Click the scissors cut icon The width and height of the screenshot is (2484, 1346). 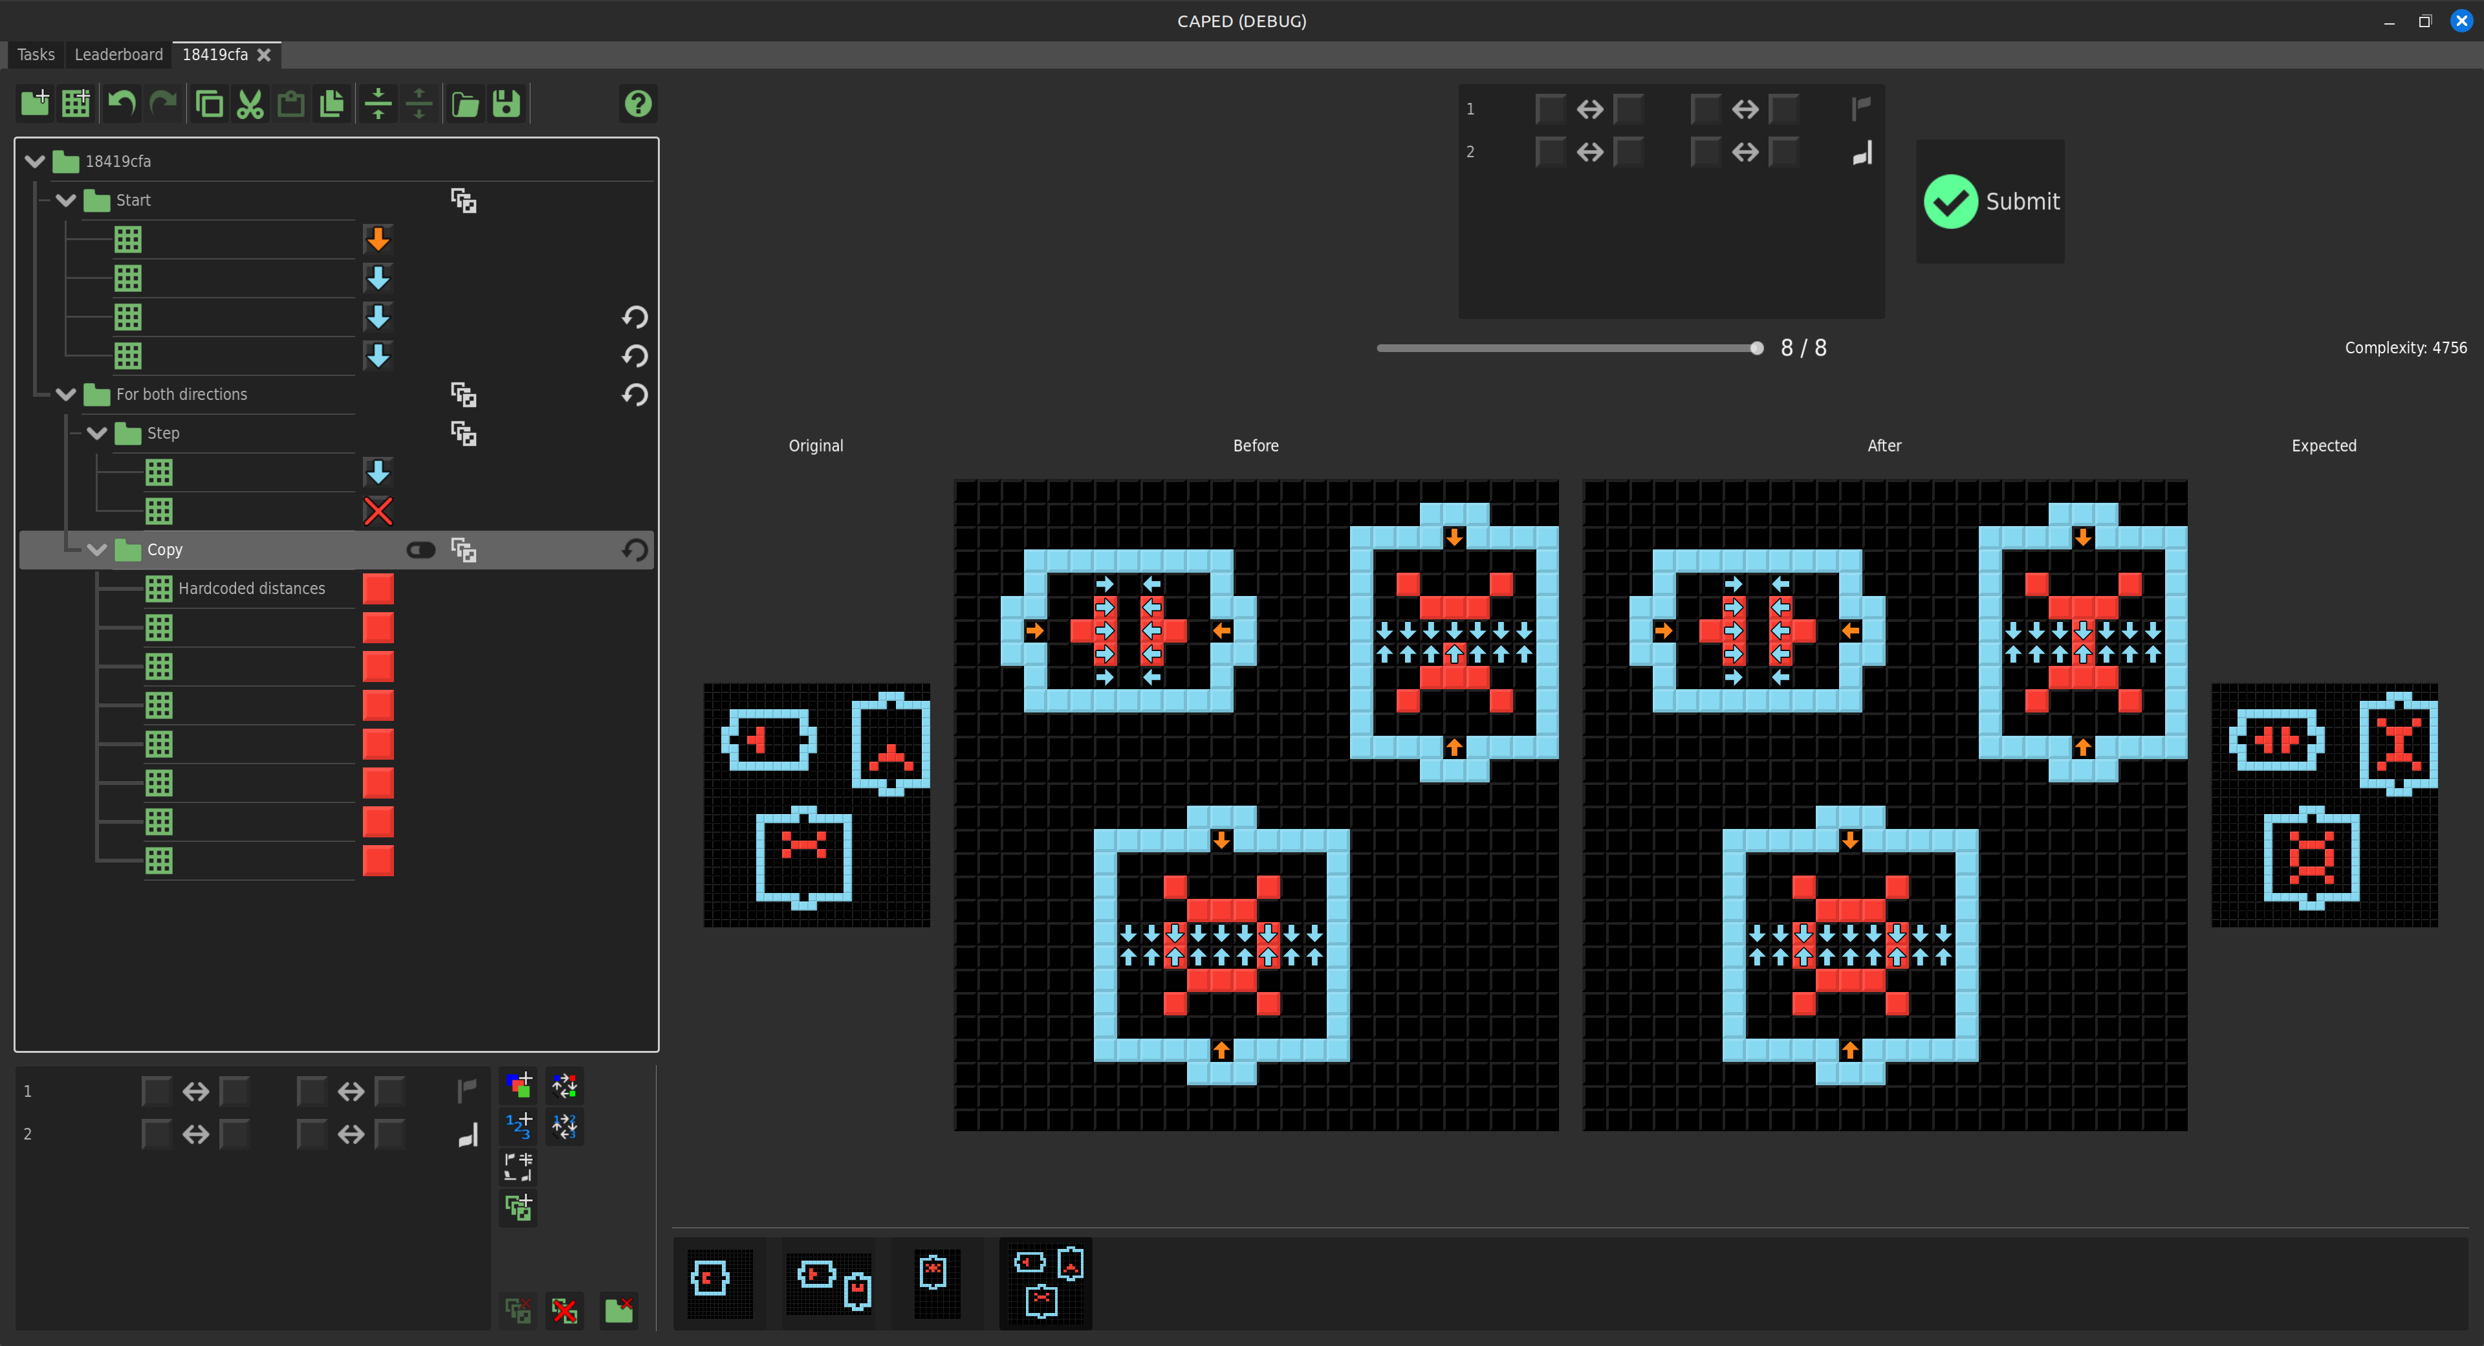click(x=250, y=104)
